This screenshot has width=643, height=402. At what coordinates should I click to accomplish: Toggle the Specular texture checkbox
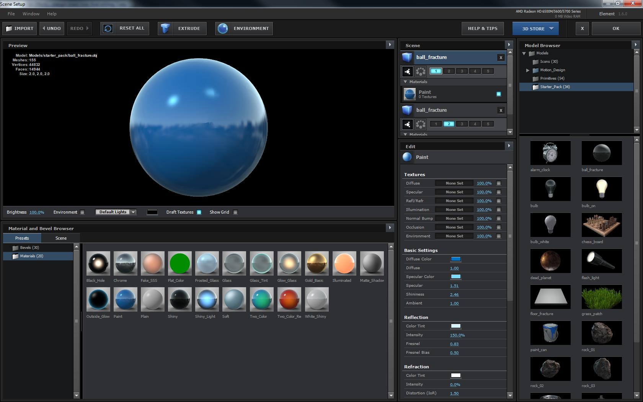point(499,192)
